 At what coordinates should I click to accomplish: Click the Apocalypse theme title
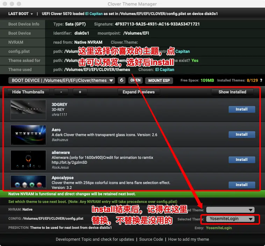pos(63,178)
